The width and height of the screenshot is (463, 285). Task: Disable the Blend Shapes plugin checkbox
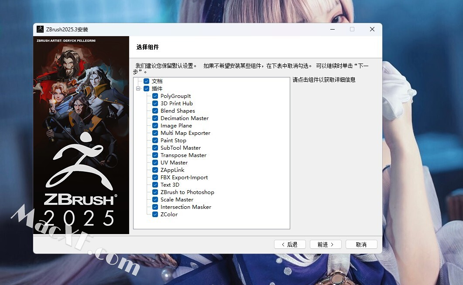pos(155,111)
